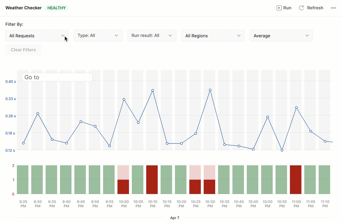
Task: Open the All Regions selector
Action: pos(213,36)
